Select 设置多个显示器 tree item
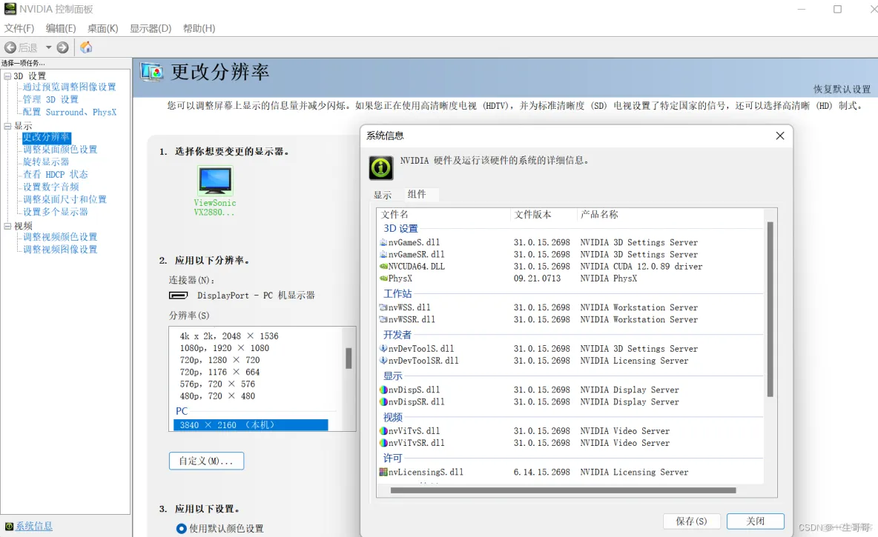The height and width of the screenshot is (537, 878). tap(56, 212)
